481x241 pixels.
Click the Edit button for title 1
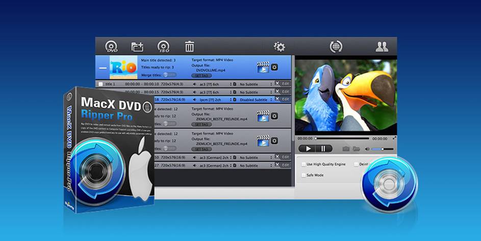[x=285, y=84]
